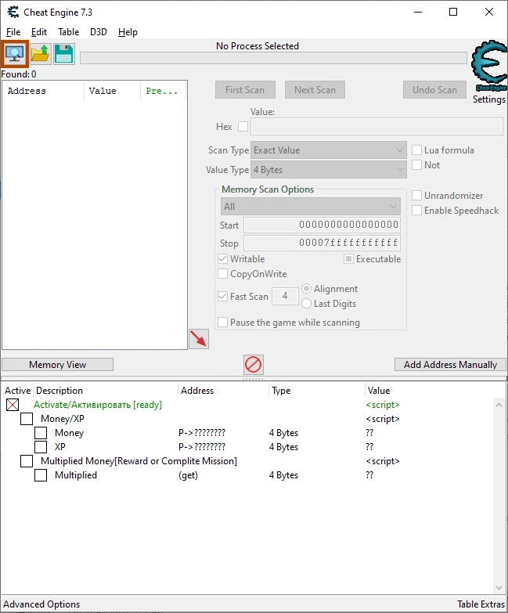
Task: Freeze the Money entry checkbox
Action: click(41, 433)
